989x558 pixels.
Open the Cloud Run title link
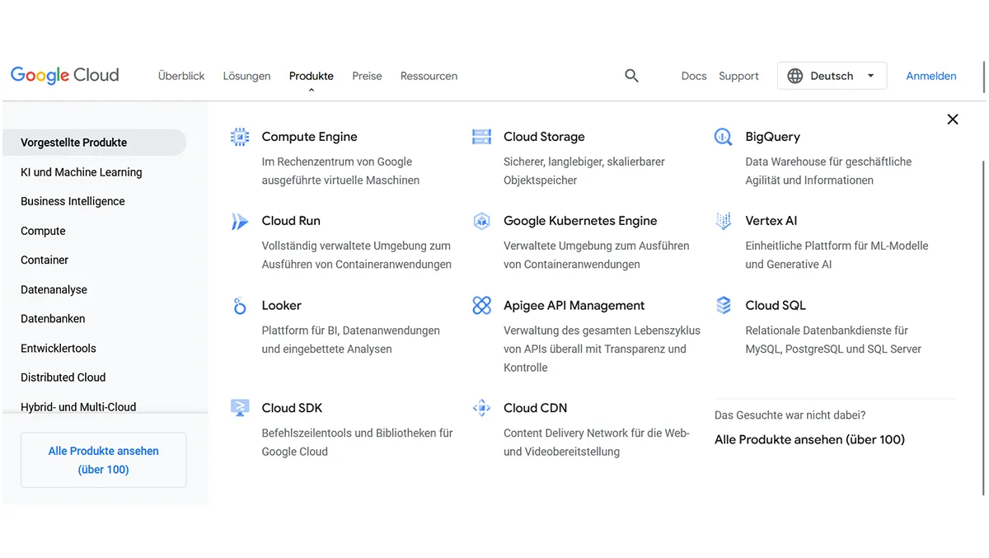(x=291, y=221)
